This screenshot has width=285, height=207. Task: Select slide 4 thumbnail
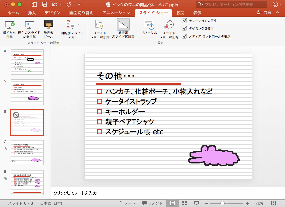point(27,62)
